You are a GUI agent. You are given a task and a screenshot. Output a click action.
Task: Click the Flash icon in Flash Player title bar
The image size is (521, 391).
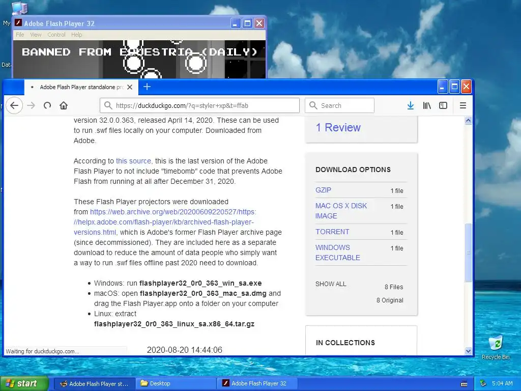(x=19, y=23)
